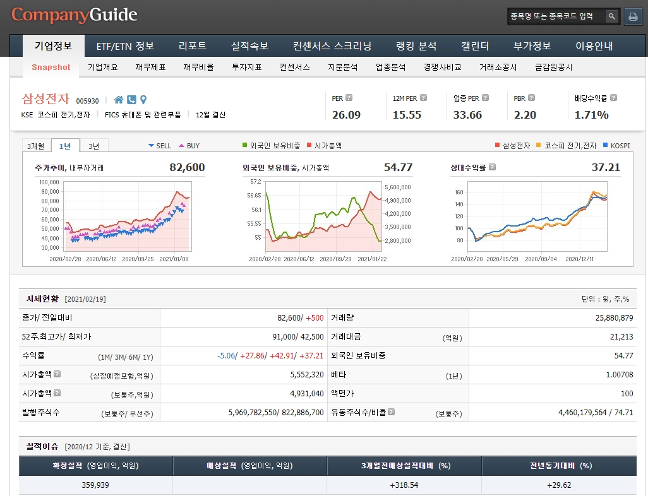Click the CompanyGuide logo
648x496 pixels.
click(x=74, y=15)
